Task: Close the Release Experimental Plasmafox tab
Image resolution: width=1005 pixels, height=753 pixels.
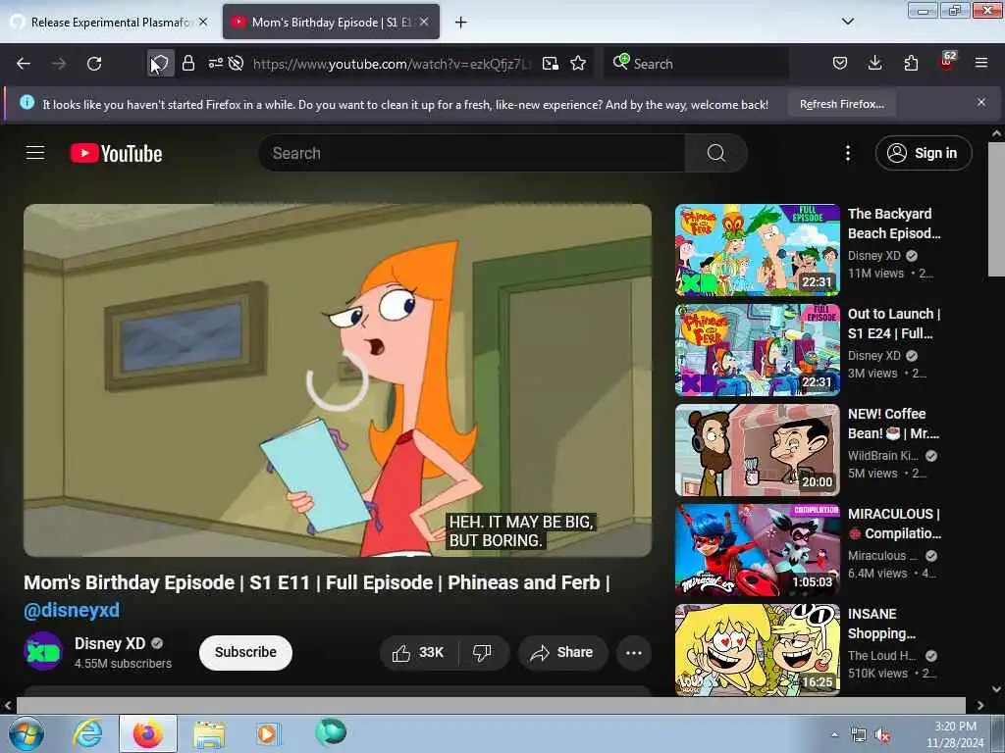Action: [203, 22]
